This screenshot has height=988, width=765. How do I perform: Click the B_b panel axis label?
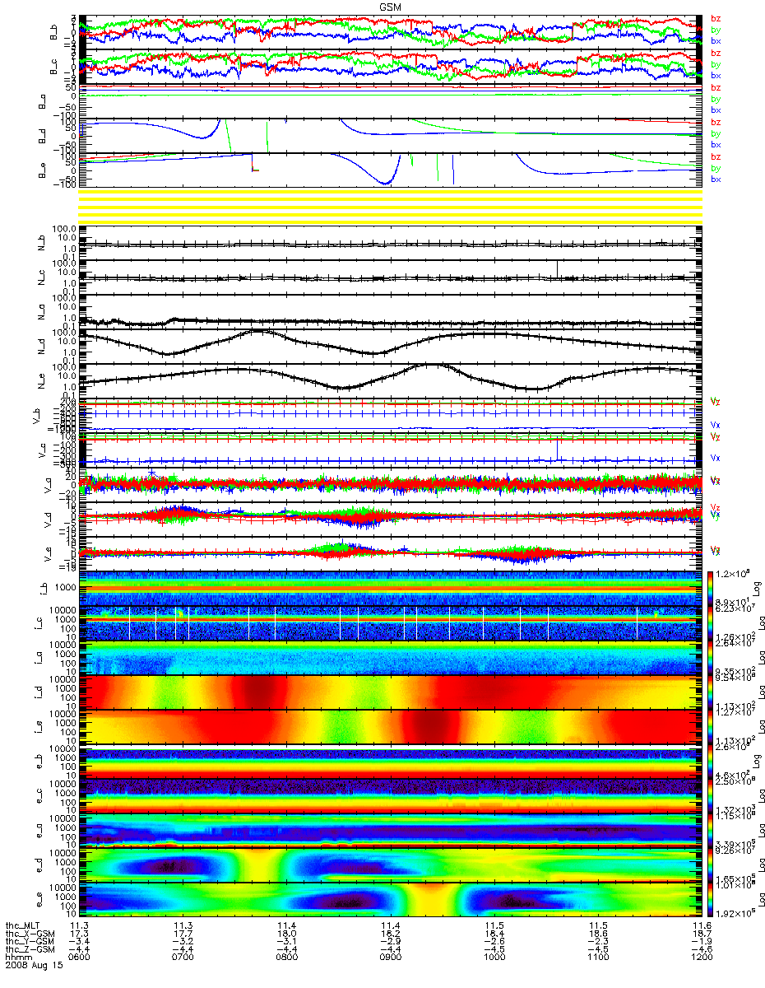pyautogui.click(x=53, y=33)
